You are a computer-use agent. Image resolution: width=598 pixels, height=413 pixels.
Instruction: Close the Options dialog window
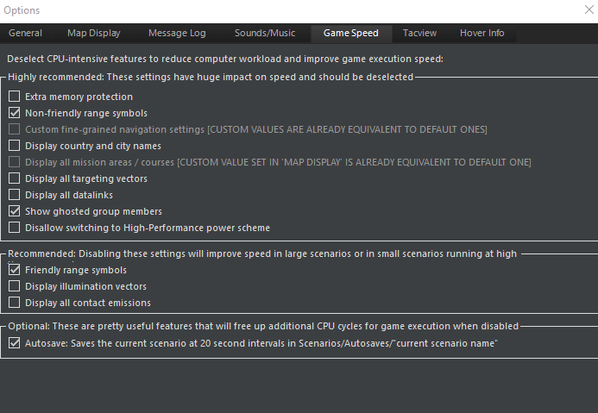click(x=588, y=10)
